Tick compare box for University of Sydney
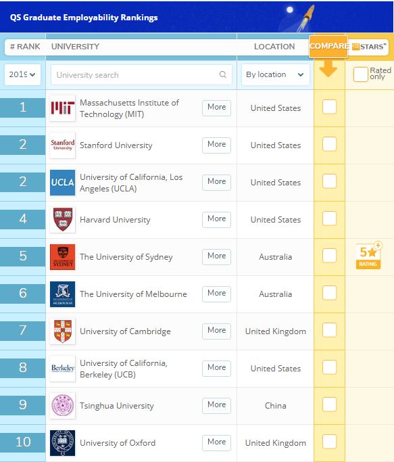Image resolution: width=394 pixels, height=462 pixels. pyautogui.click(x=329, y=256)
